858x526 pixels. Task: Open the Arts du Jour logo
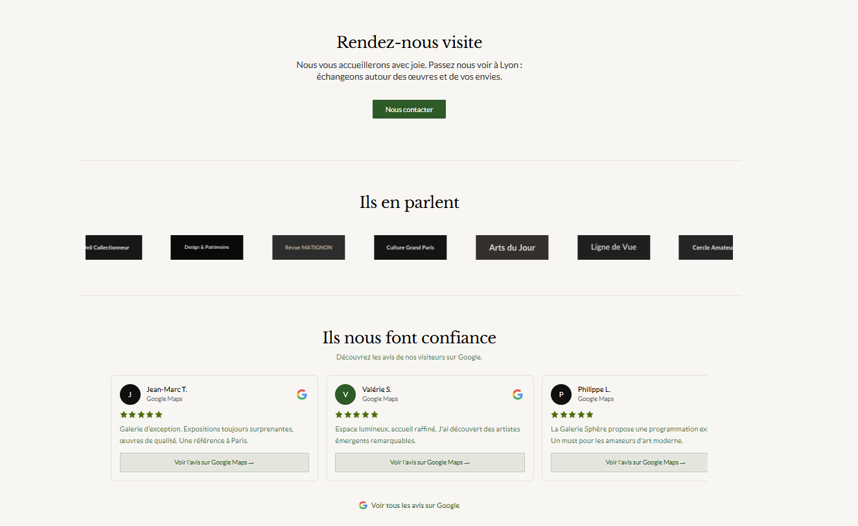[x=512, y=247]
